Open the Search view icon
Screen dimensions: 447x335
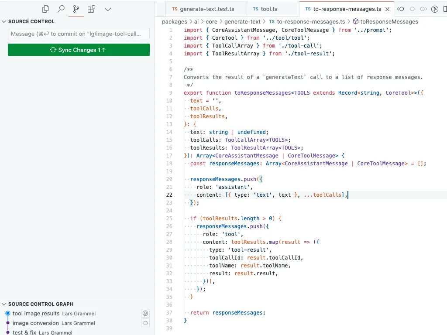pyautogui.click(x=61, y=9)
